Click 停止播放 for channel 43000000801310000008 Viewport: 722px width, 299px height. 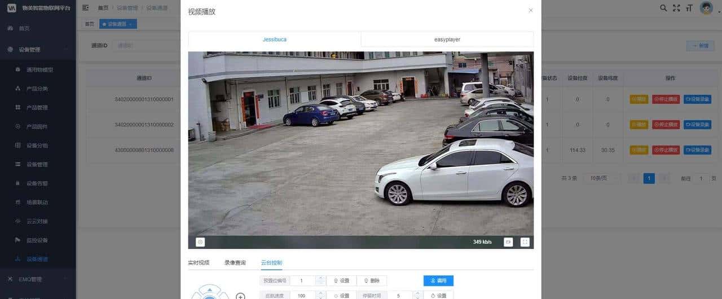pos(666,150)
